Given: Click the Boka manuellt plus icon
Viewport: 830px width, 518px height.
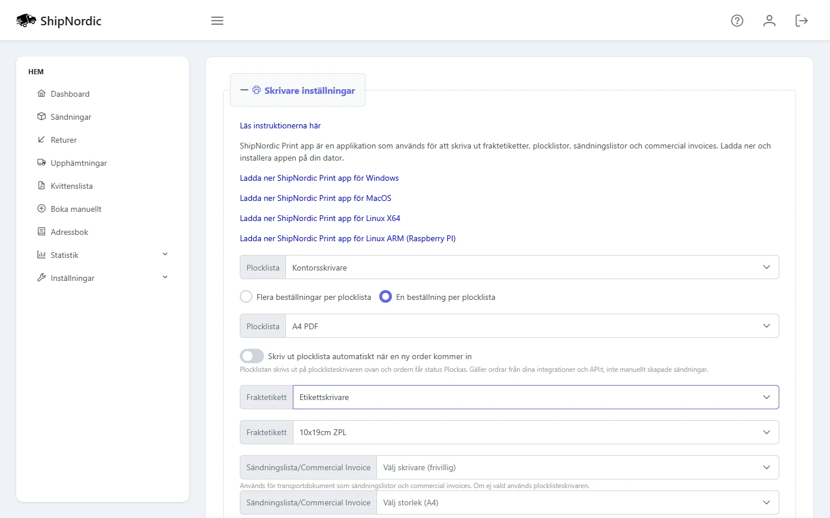Looking at the screenshot, I should pyautogui.click(x=41, y=208).
